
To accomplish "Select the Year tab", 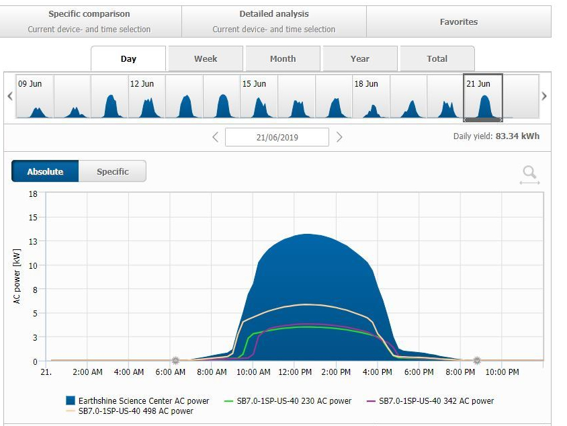I will [x=360, y=59].
